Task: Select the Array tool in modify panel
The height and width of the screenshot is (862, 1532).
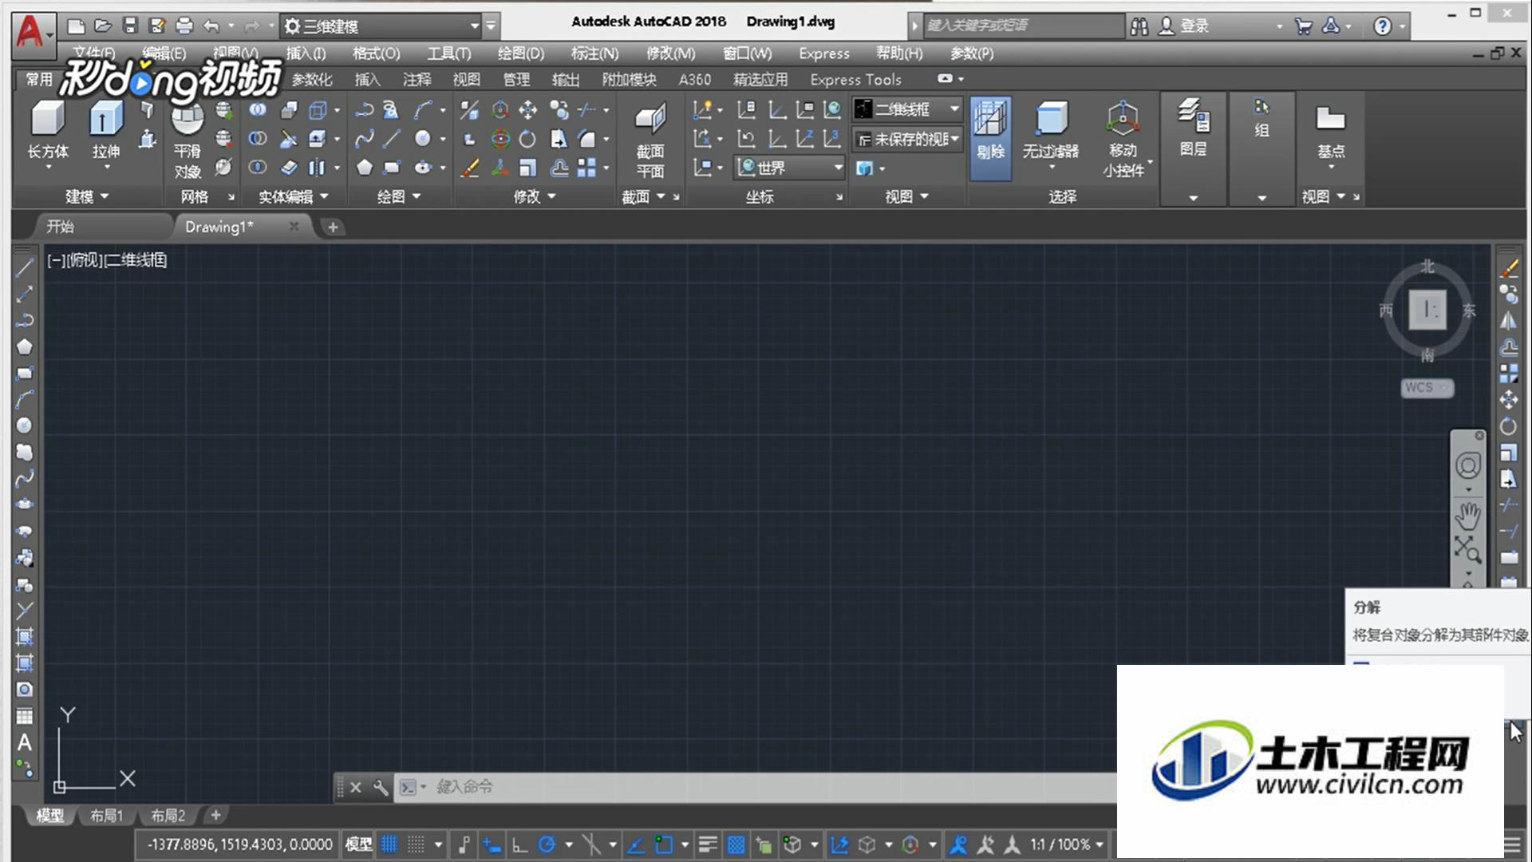Action: 587,168
